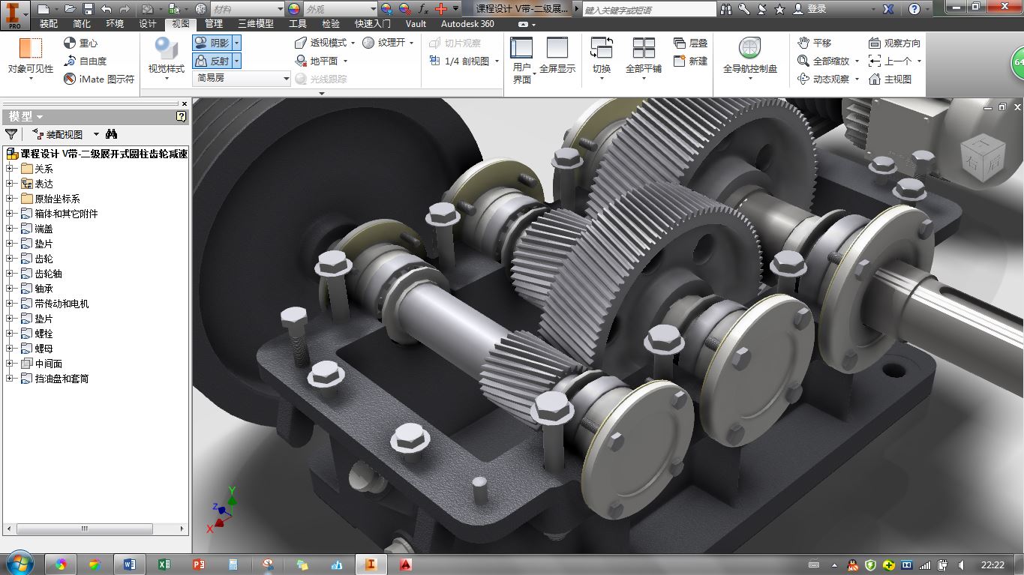Toggle the 反射 reflections button

click(212, 61)
